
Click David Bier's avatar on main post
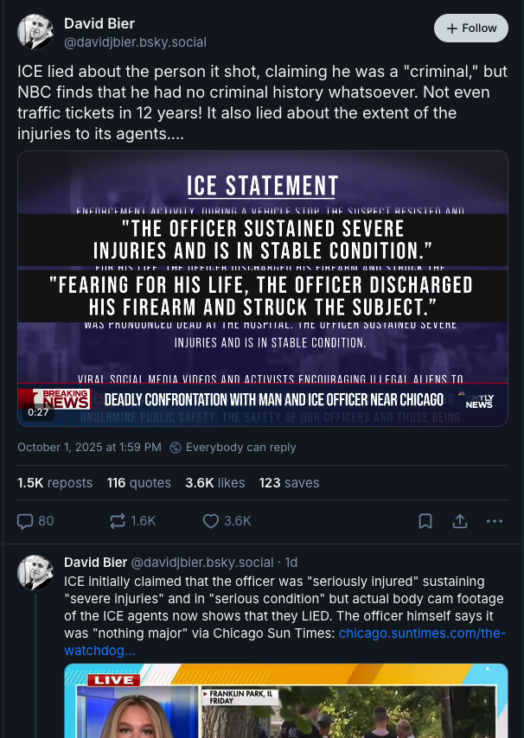35,32
